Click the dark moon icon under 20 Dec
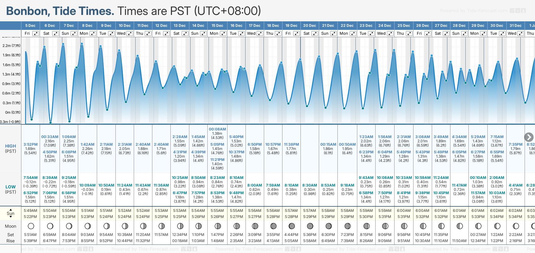Screen dimensions: 535x253 (x=310, y=226)
